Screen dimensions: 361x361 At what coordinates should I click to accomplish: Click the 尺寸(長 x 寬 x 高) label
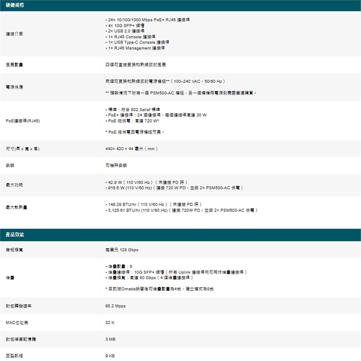tap(23, 149)
